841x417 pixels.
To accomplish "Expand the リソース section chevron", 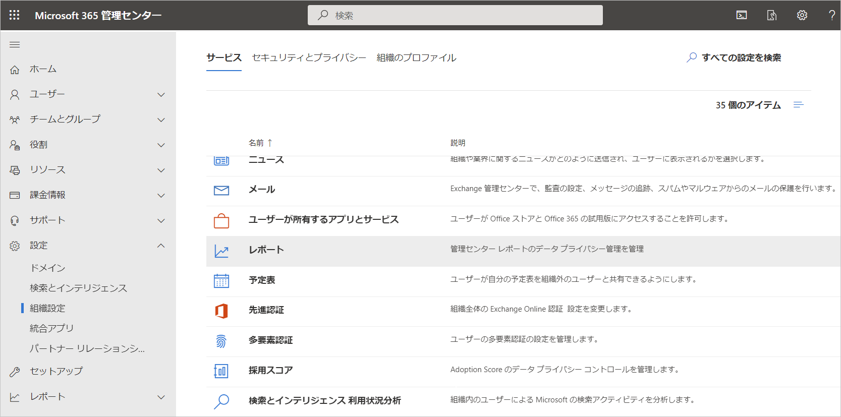I will 161,170.
